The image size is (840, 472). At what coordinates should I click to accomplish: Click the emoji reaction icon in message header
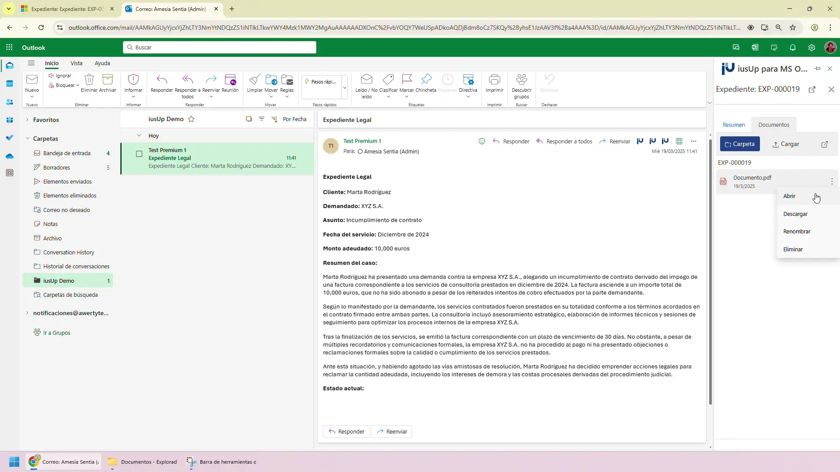(482, 141)
